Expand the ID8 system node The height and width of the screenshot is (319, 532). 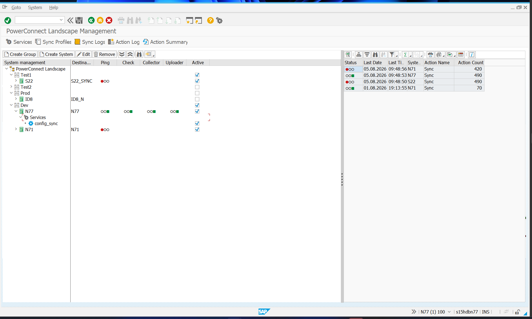[16, 99]
